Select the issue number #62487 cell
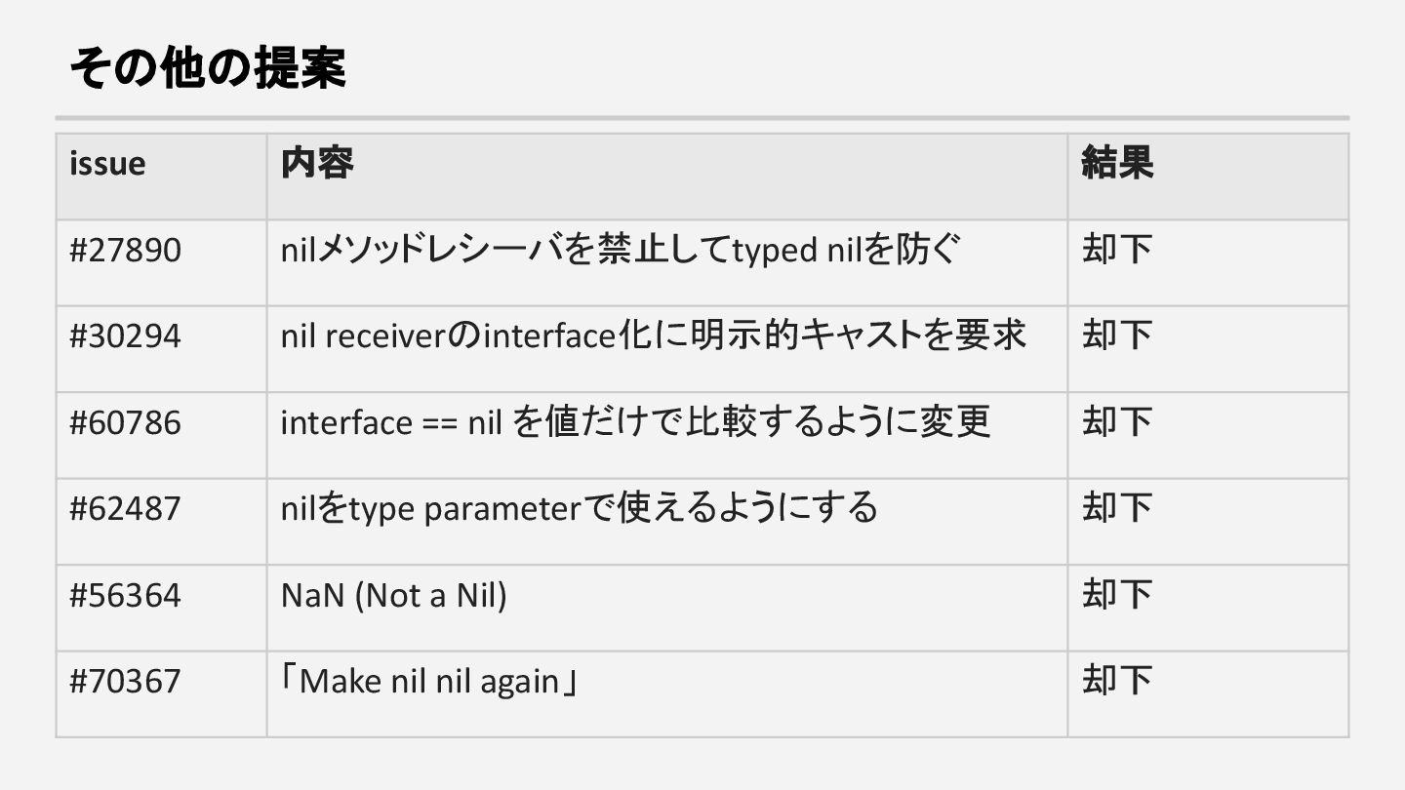 pyautogui.click(x=125, y=509)
